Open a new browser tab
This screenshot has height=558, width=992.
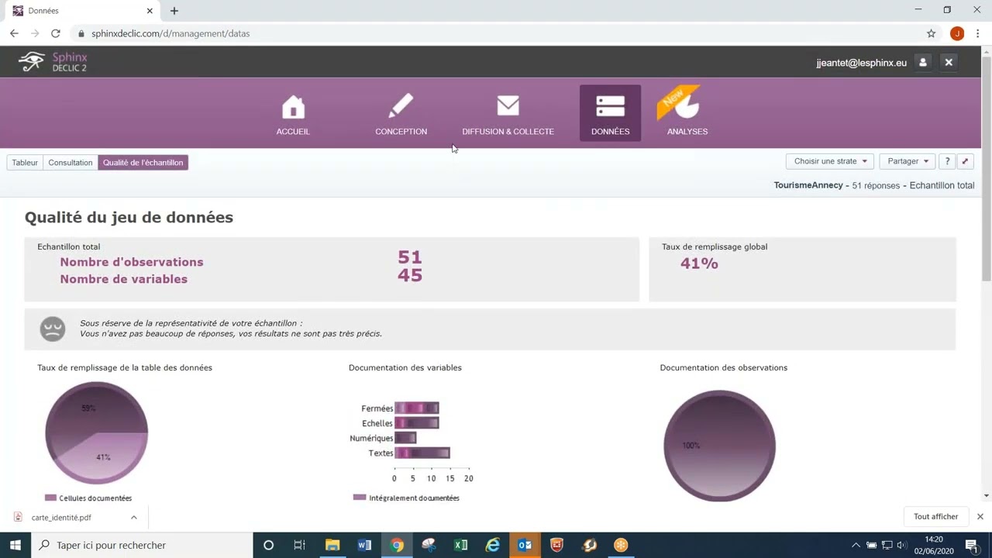pyautogui.click(x=174, y=11)
